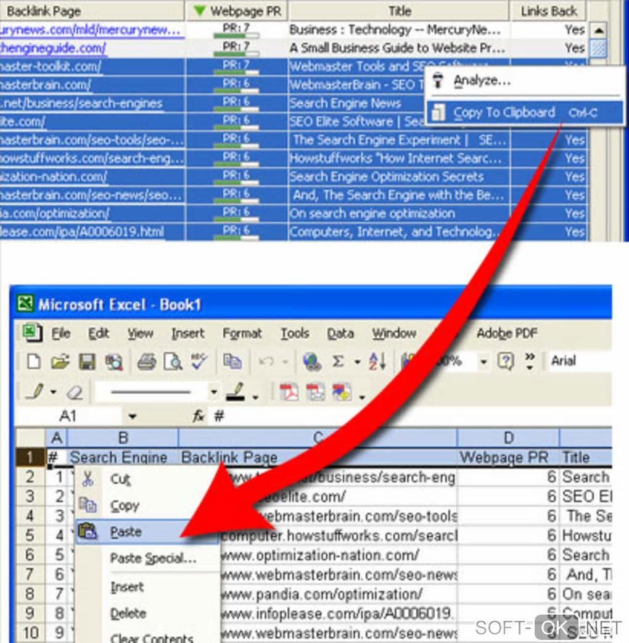Open the View menu
Screen dimensions: 629x643
140,333
